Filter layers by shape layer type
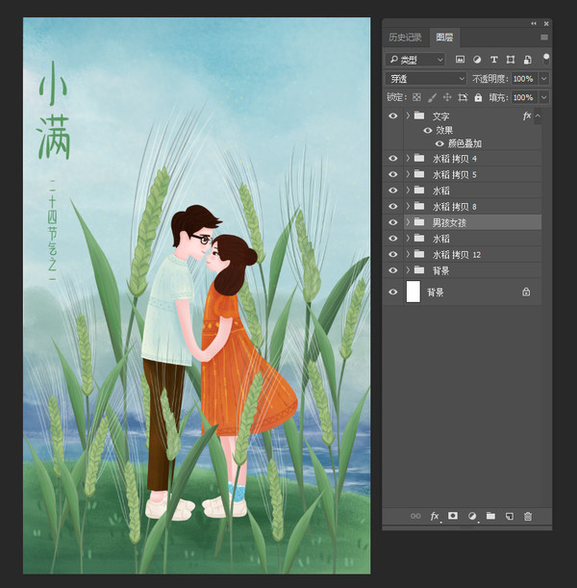The width and height of the screenshot is (577, 588). click(511, 60)
